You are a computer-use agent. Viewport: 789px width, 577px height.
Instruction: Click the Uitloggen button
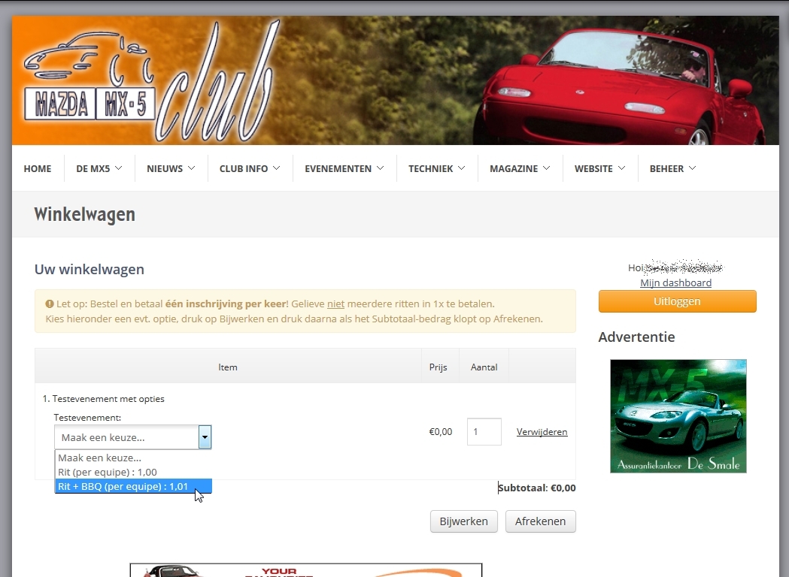point(677,301)
